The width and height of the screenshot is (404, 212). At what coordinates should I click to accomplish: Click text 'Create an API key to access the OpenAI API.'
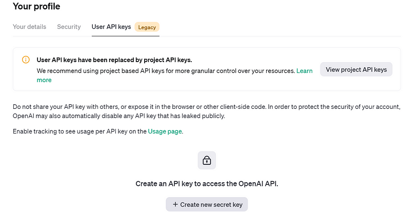pyautogui.click(x=207, y=184)
